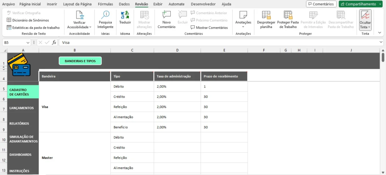This screenshot has width=386, height=175.
Task: Open Dicionário de Sinônimos
Action: point(25,20)
